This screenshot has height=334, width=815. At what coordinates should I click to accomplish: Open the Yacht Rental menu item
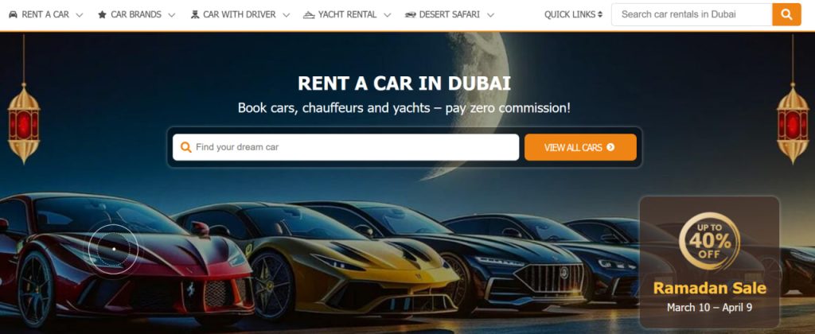(347, 14)
